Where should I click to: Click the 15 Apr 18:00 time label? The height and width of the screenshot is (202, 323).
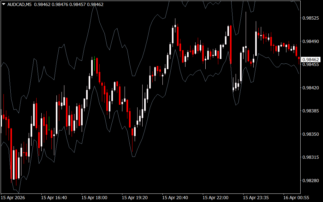[94, 198]
